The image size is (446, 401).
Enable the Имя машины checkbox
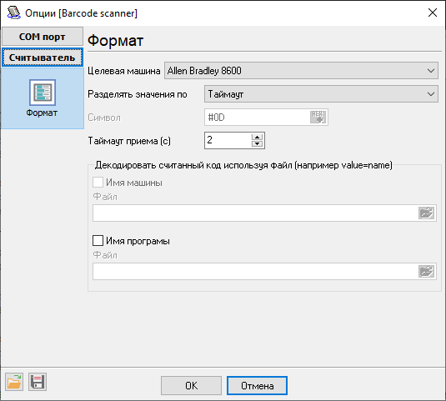(x=98, y=183)
